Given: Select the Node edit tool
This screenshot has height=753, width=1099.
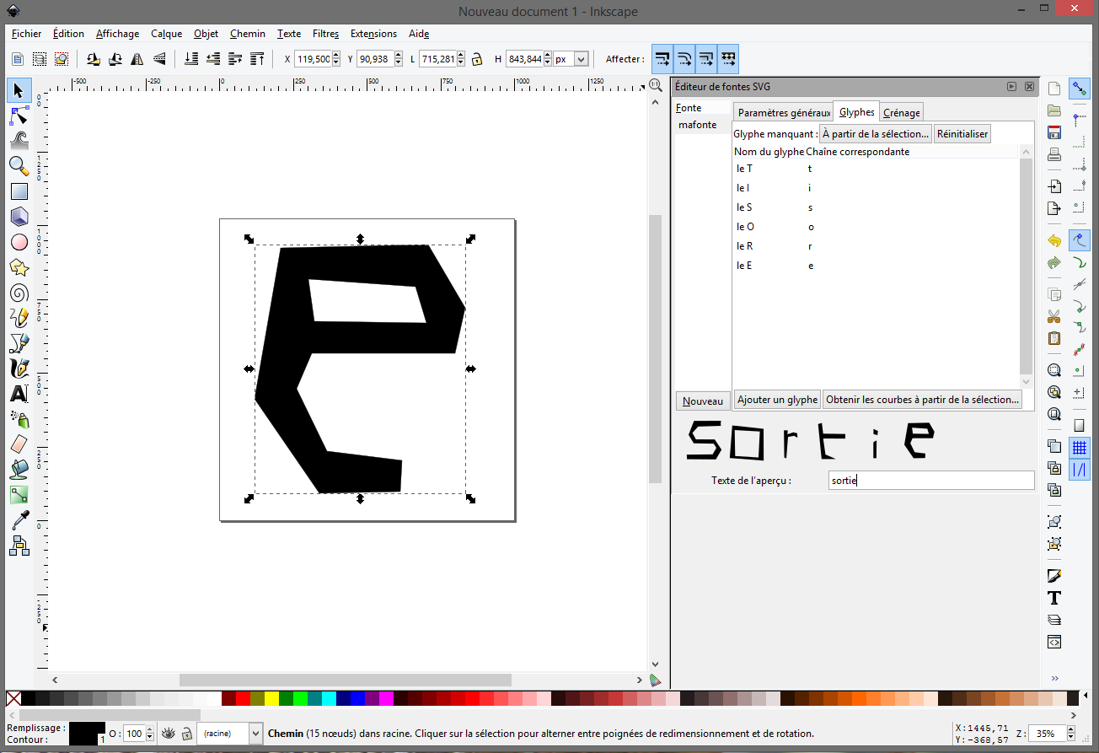Looking at the screenshot, I should (19, 116).
